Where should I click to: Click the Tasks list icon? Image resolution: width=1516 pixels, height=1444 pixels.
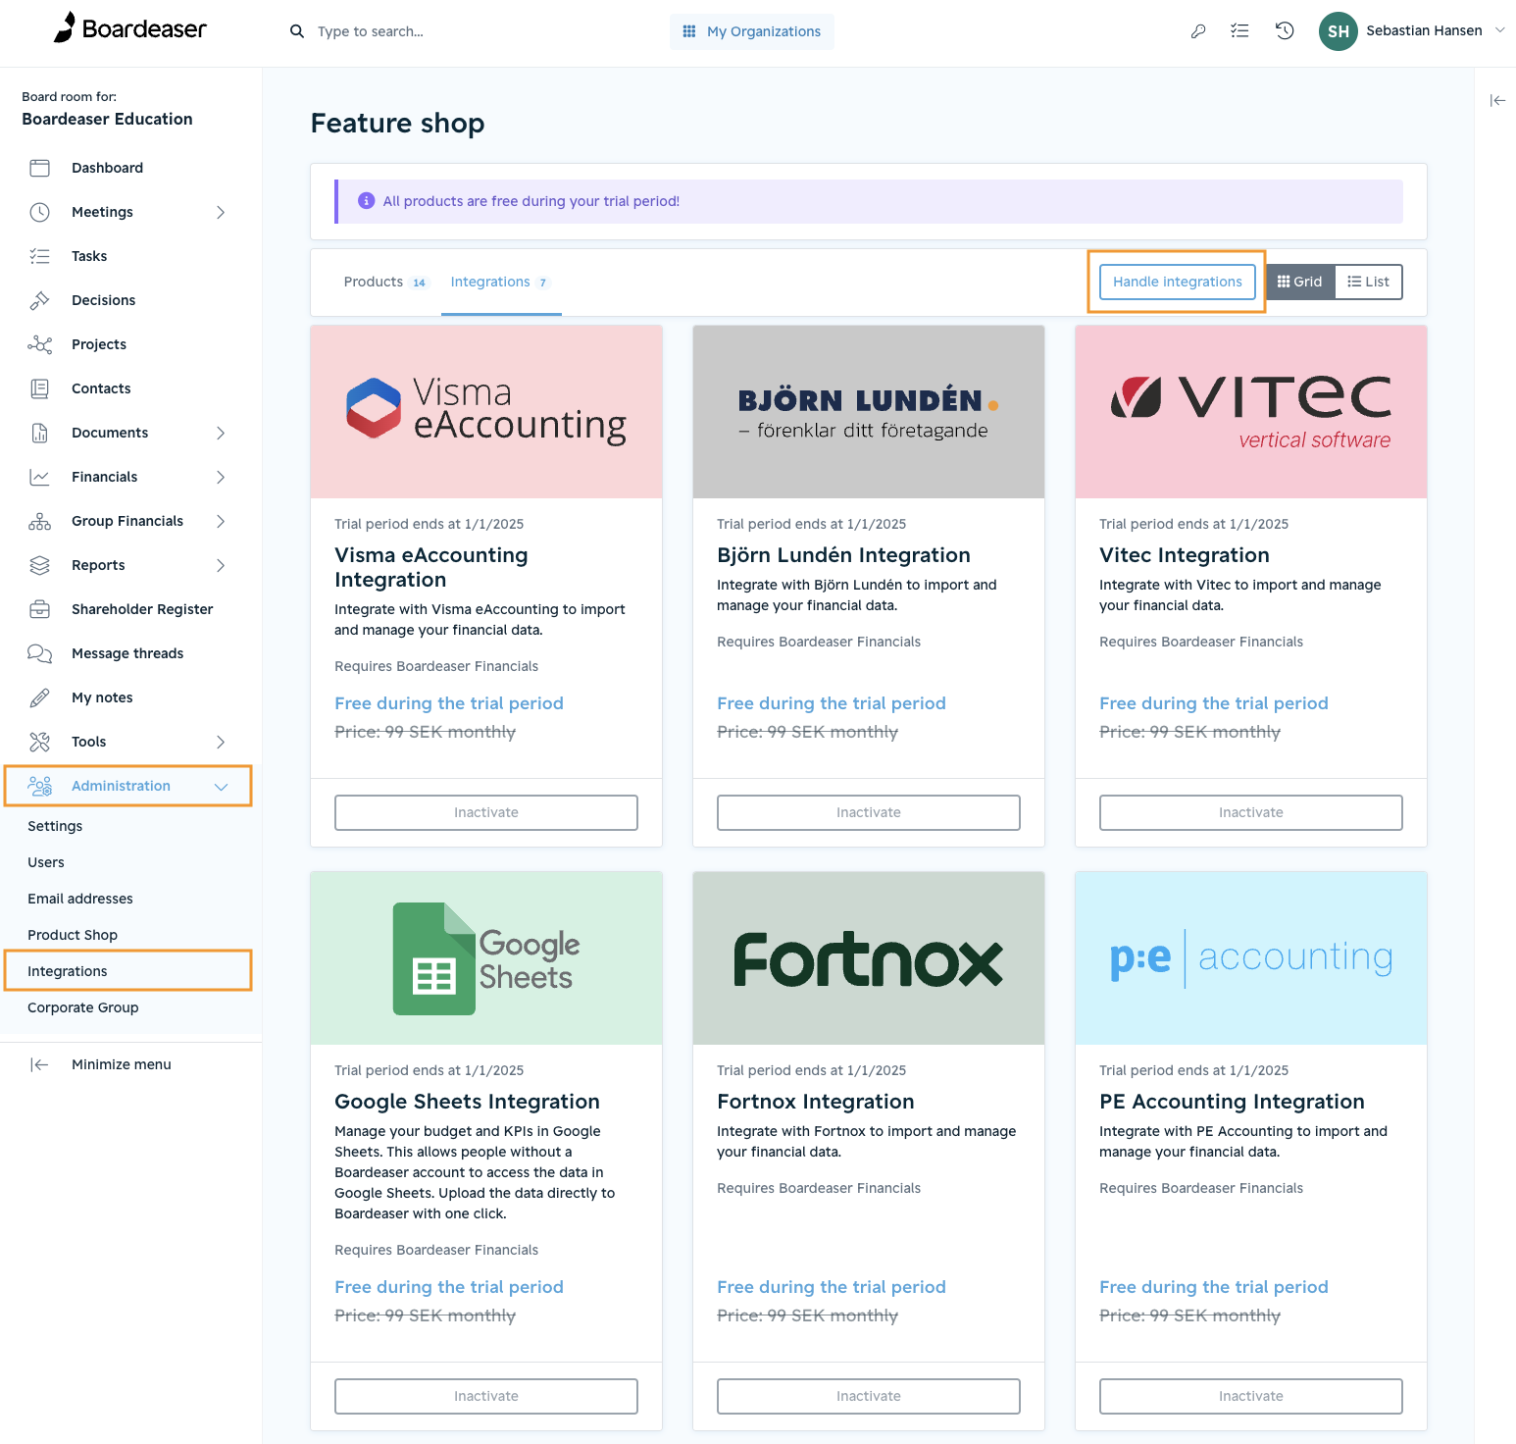(39, 256)
